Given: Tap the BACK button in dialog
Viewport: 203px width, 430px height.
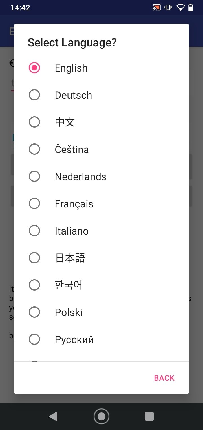Looking at the screenshot, I should [x=164, y=378].
